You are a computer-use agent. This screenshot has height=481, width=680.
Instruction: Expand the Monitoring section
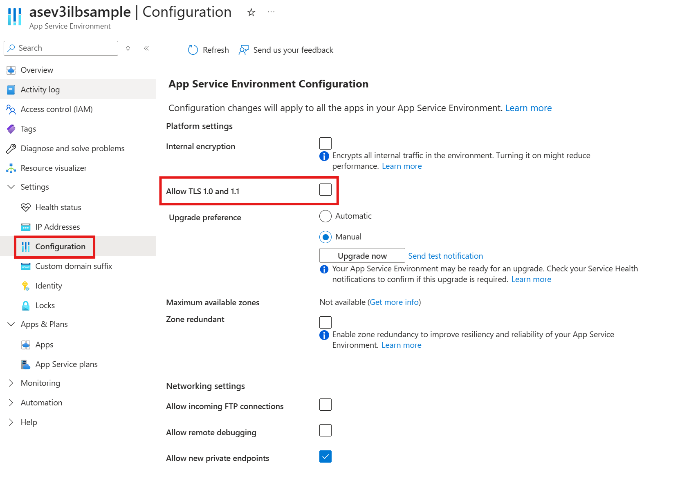click(x=11, y=383)
